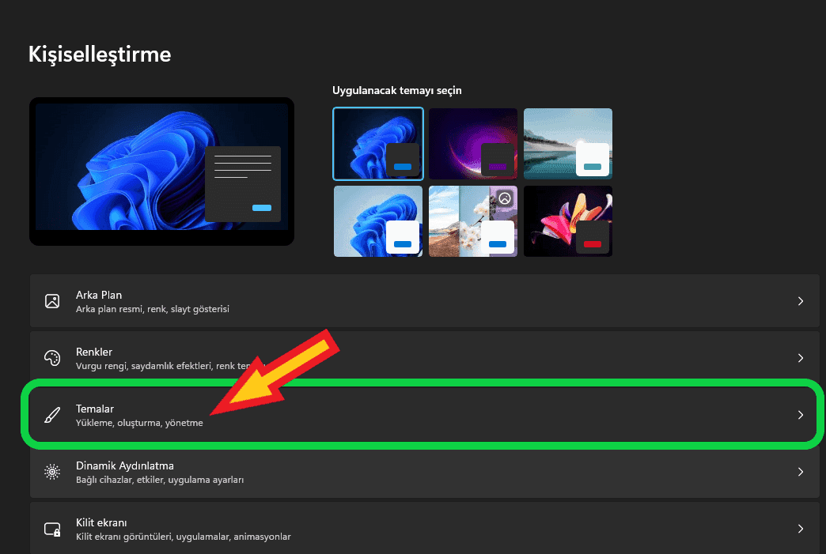Open Renkler via its right chevron
This screenshot has height=554, width=826.
[800, 358]
